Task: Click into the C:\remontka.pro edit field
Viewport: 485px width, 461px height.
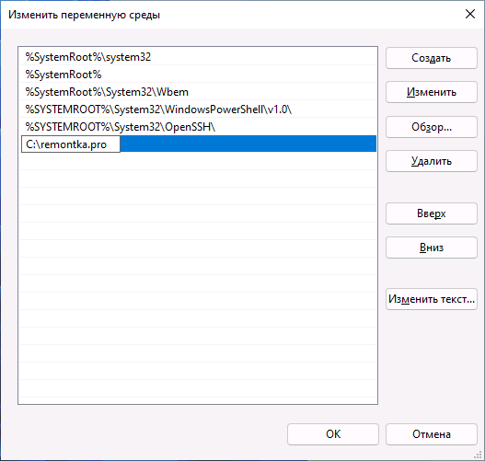Action: pos(71,144)
